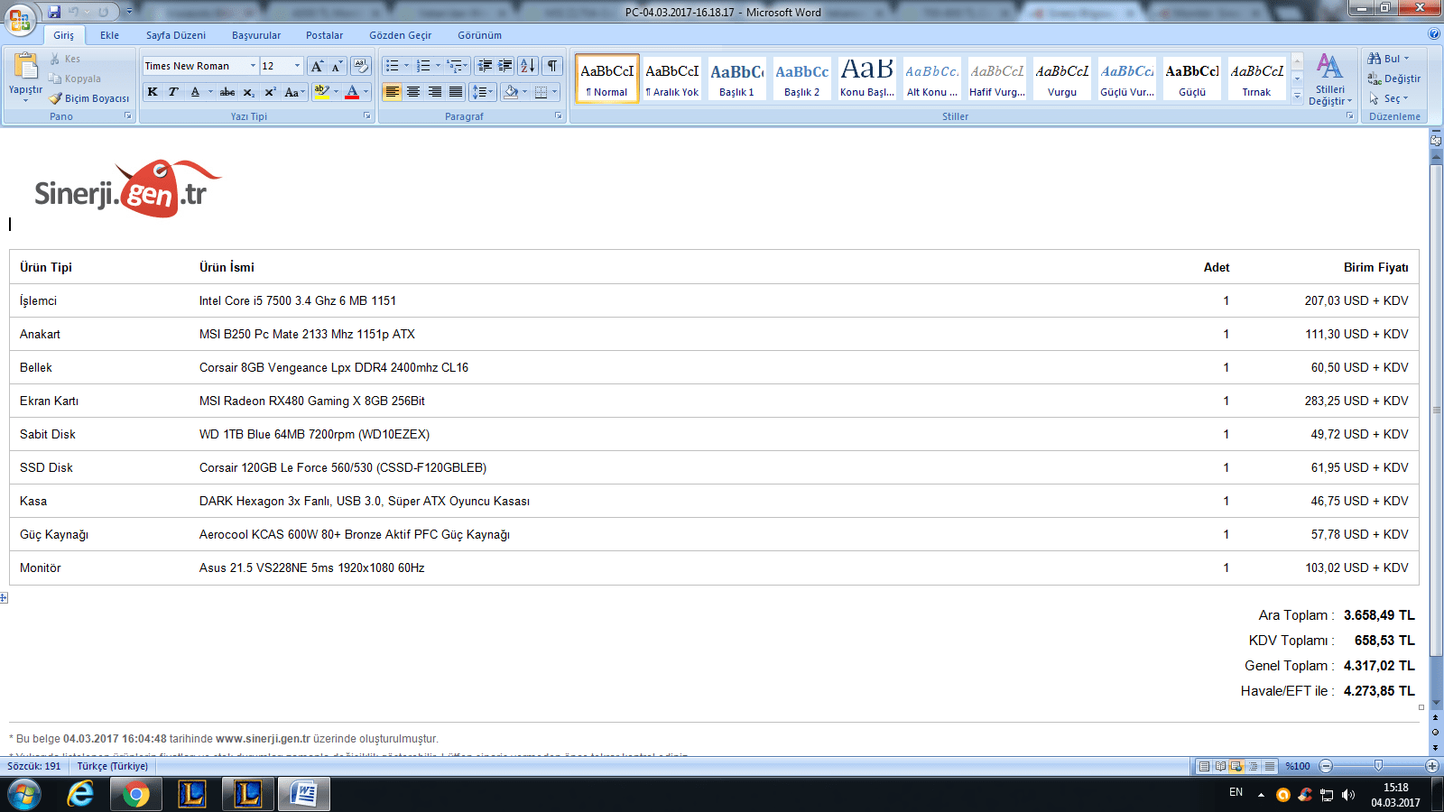Click the Değiştir replace button
Viewport: 1444px width, 812px height.
pyautogui.click(x=1394, y=78)
